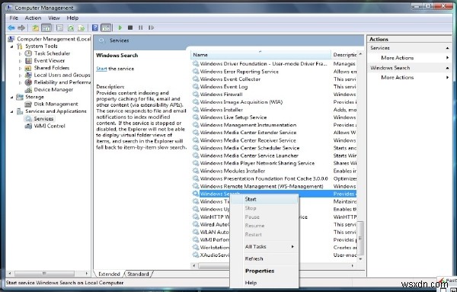
Task: Click the Reliability and Performance icon
Action: coord(28,82)
